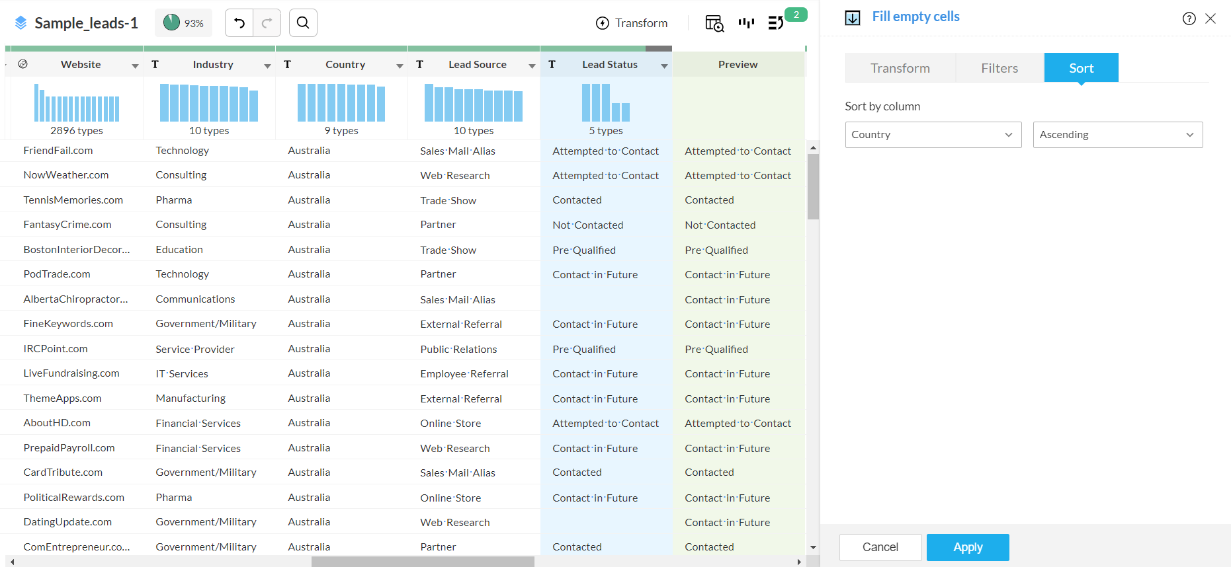The width and height of the screenshot is (1231, 567).
Task: Switch to the Filters tab
Action: click(x=999, y=68)
